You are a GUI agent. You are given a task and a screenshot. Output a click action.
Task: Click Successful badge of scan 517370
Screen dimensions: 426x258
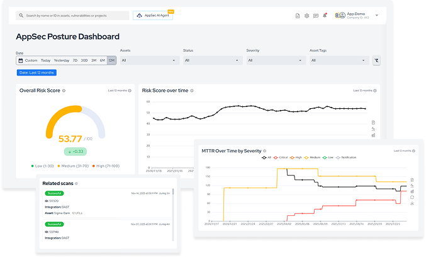[x=54, y=193]
